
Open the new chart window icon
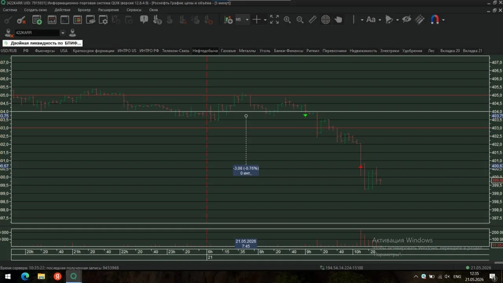52,20
